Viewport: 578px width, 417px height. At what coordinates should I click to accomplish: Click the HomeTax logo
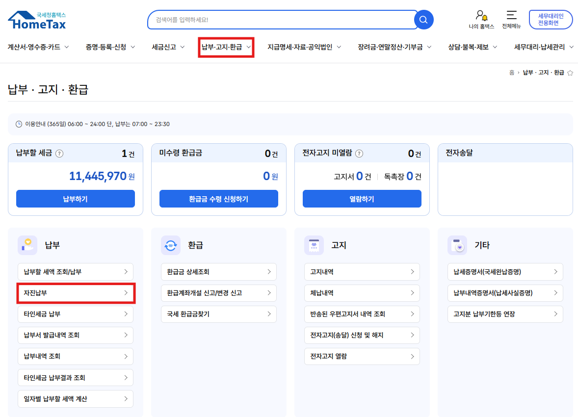click(37, 20)
